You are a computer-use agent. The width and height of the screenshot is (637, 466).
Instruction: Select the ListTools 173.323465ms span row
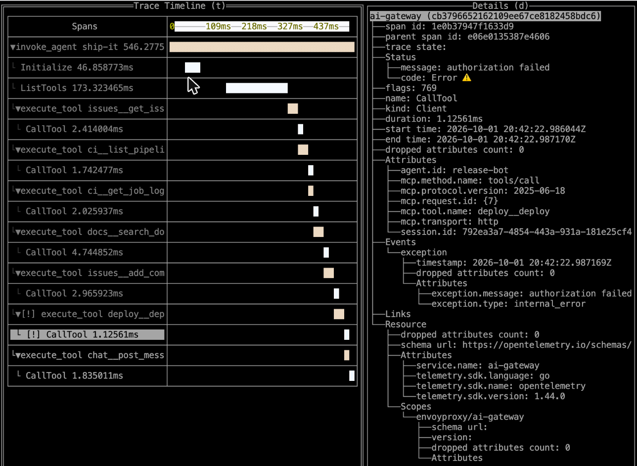click(x=88, y=88)
